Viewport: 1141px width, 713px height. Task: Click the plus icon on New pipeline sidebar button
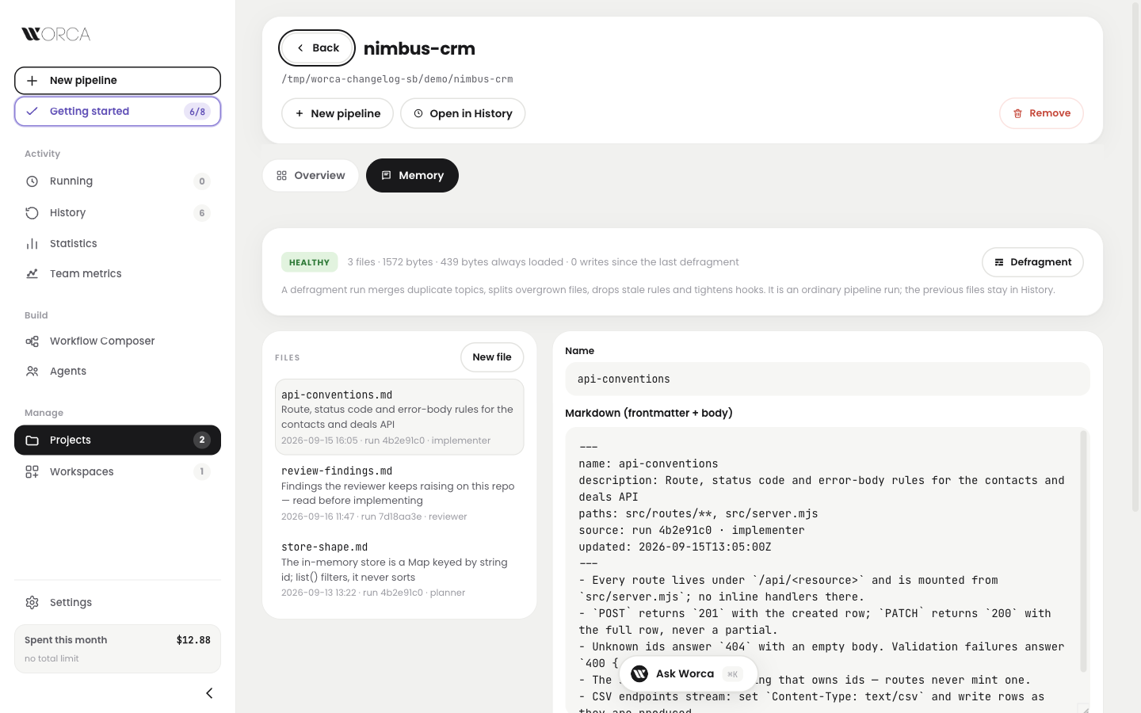coord(32,81)
